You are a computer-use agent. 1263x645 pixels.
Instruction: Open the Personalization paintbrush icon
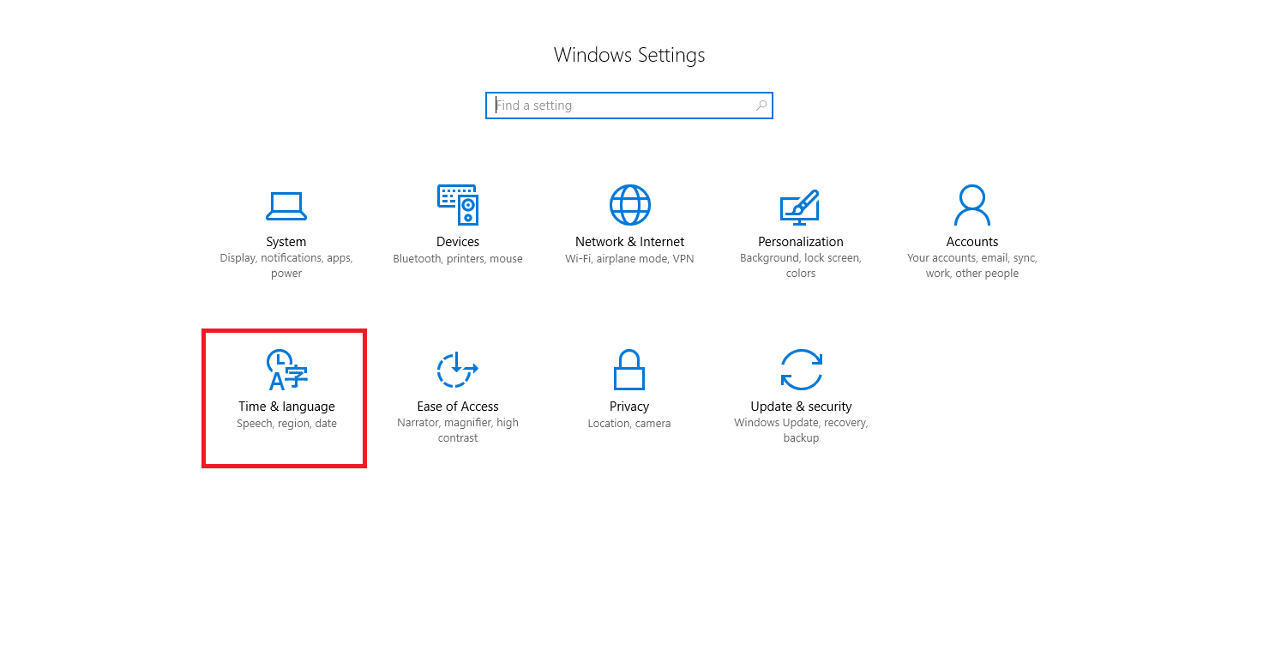pyautogui.click(x=800, y=206)
